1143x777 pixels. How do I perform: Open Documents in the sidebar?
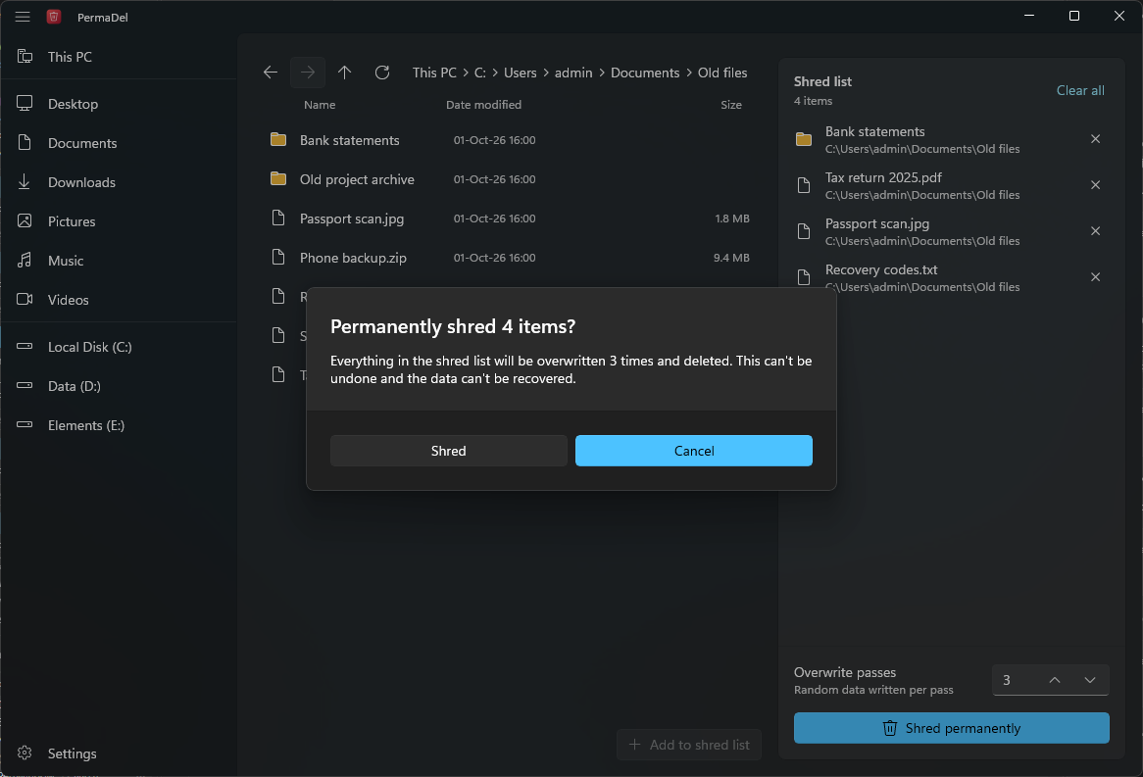click(x=118, y=143)
